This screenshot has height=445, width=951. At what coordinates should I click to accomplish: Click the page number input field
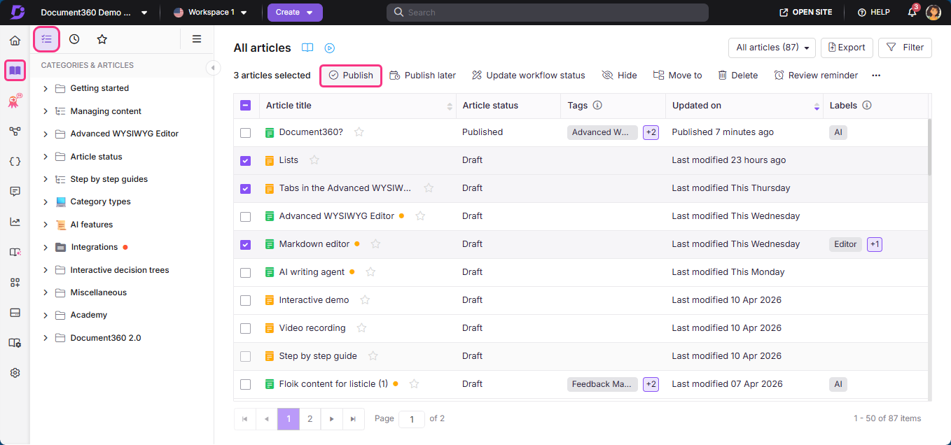tap(411, 418)
